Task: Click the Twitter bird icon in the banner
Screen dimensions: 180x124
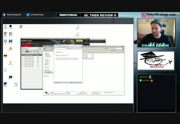Action: tap(28, 15)
